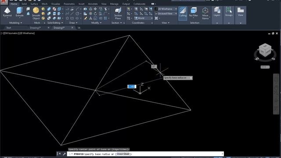
Task: Click the Smooth Object mesh tool
Action: (36, 14)
